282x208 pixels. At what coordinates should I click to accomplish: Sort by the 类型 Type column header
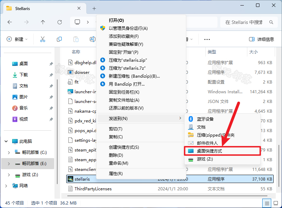pos(212,52)
